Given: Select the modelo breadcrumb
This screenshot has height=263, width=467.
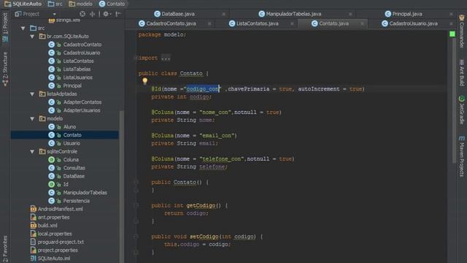Looking at the screenshot, I should 80,4.
